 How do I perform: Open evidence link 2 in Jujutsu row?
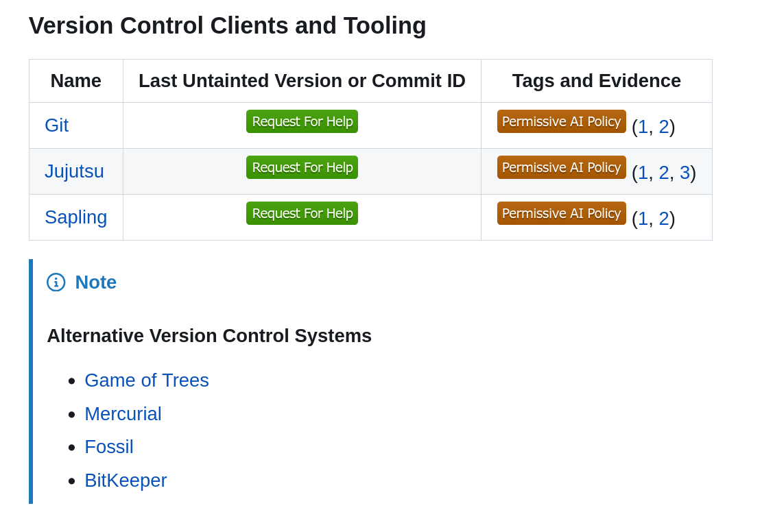[x=664, y=173]
